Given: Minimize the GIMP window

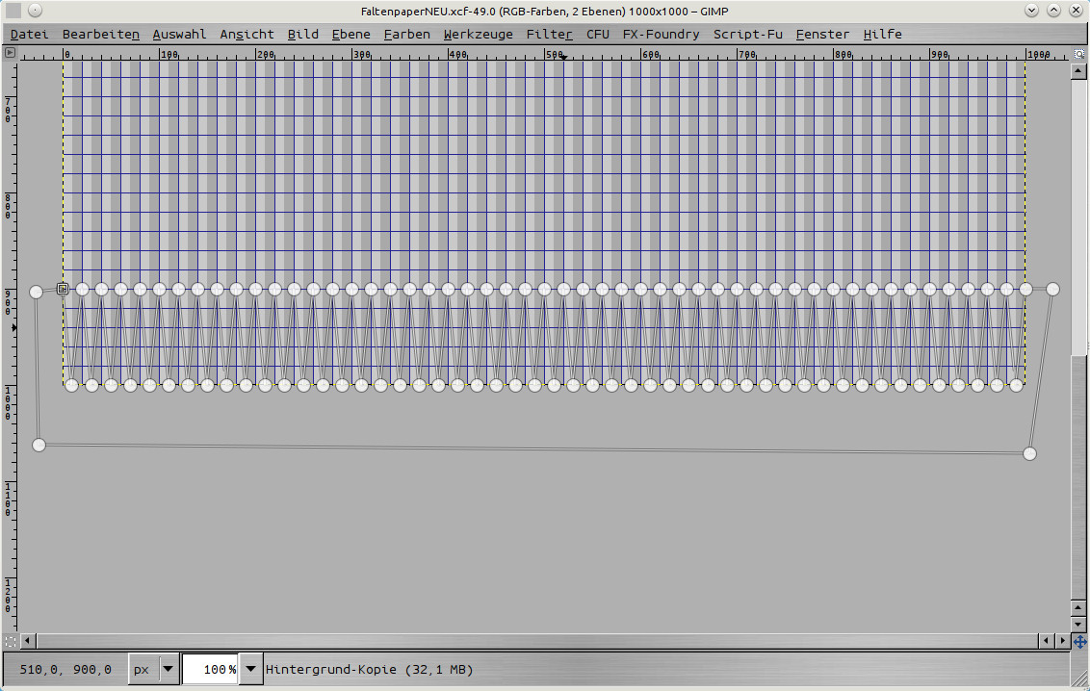Looking at the screenshot, I should click(x=1032, y=10).
